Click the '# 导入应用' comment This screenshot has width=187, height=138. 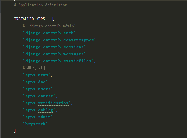coord(34,68)
